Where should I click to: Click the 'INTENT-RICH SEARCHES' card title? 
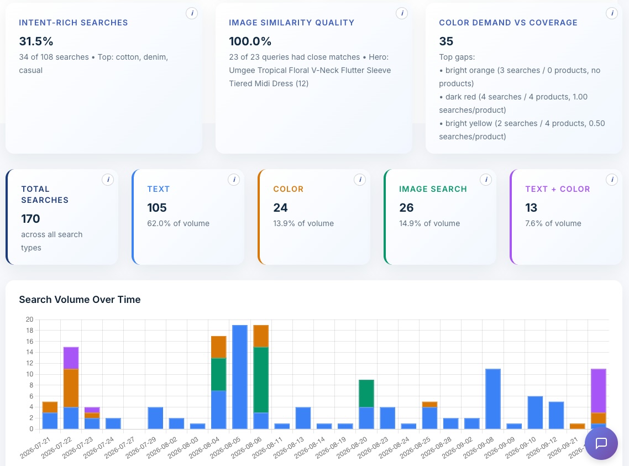click(x=74, y=23)
